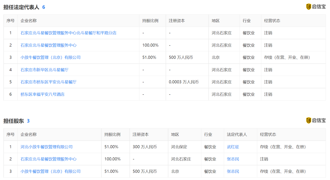330x180 pixels.
Task: Click 持股比例 header in legal representative table
Action: click(x=150, y=21)
